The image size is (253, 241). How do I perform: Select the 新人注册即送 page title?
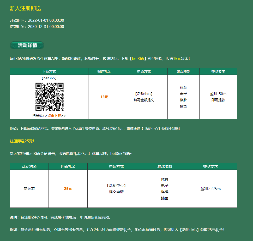point(26,8)
